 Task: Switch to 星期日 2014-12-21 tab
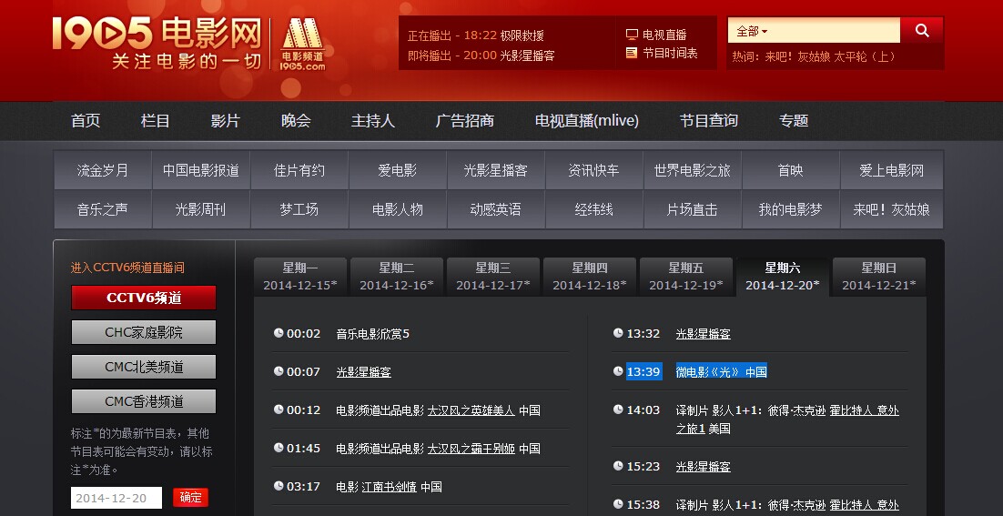pyautogui.click(x=879, y=277)
